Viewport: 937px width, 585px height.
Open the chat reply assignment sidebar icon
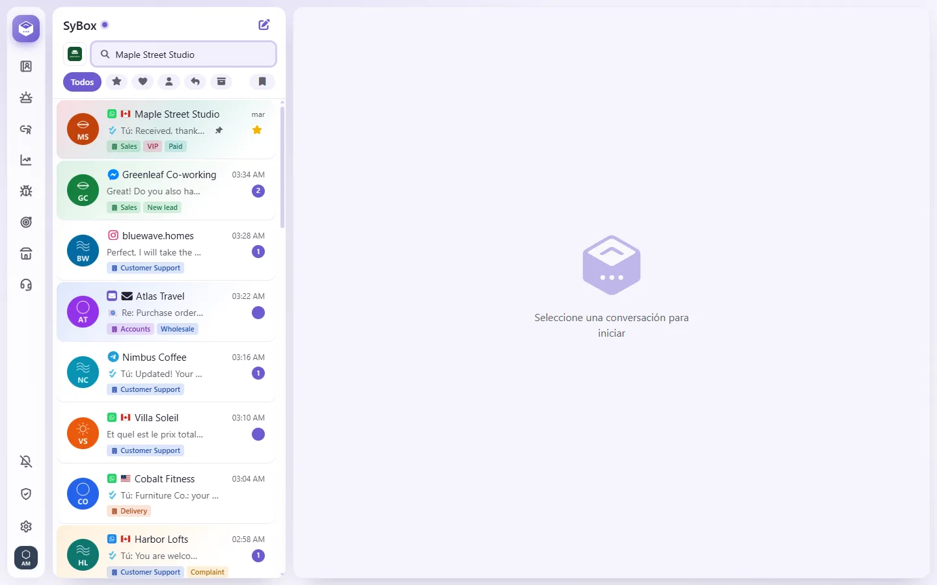[x=26, y=129]
